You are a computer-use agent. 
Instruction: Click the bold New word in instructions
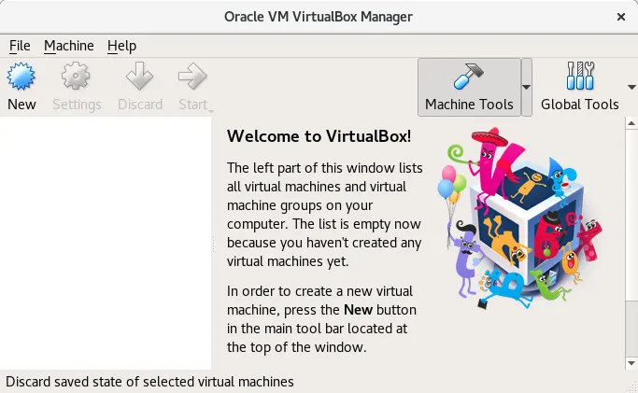pyautogui.click(x=358, y=310)
